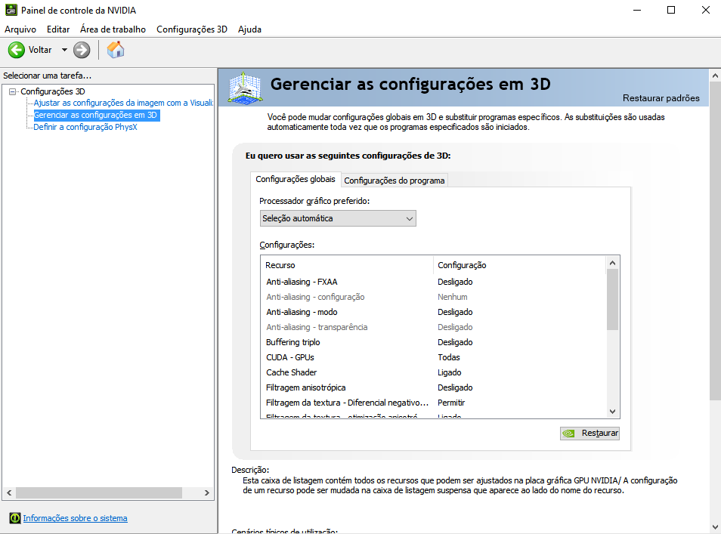This screenshot has height=534, width=721.
Task: Click Desligado value for Buffering triplo
Action: pos(455,342)
